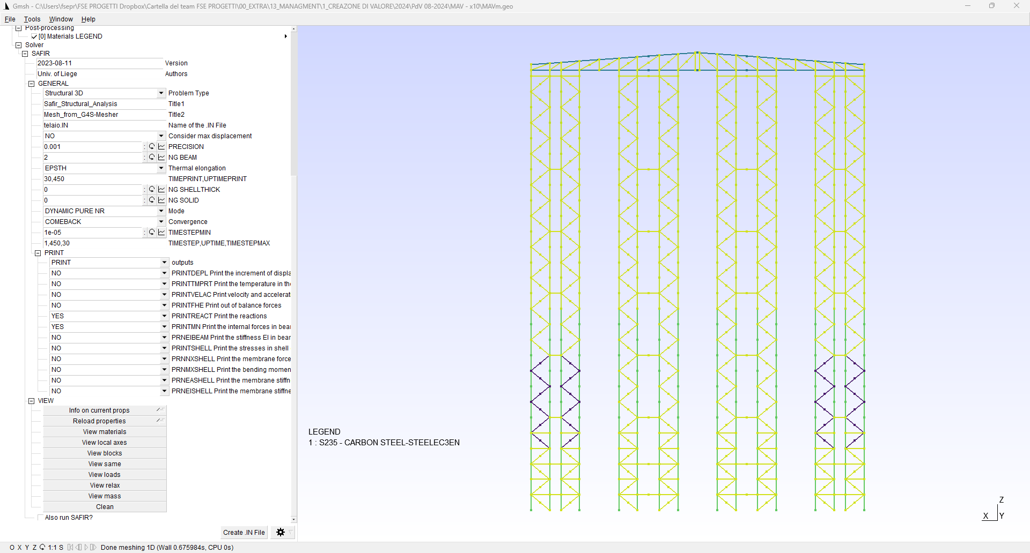This screenshot has height=553, width=1030.
Task: Click the 1:1 scale reset in status bar
Action: click(52, 547)
